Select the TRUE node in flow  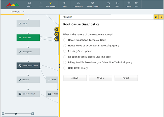coord(28,24)
